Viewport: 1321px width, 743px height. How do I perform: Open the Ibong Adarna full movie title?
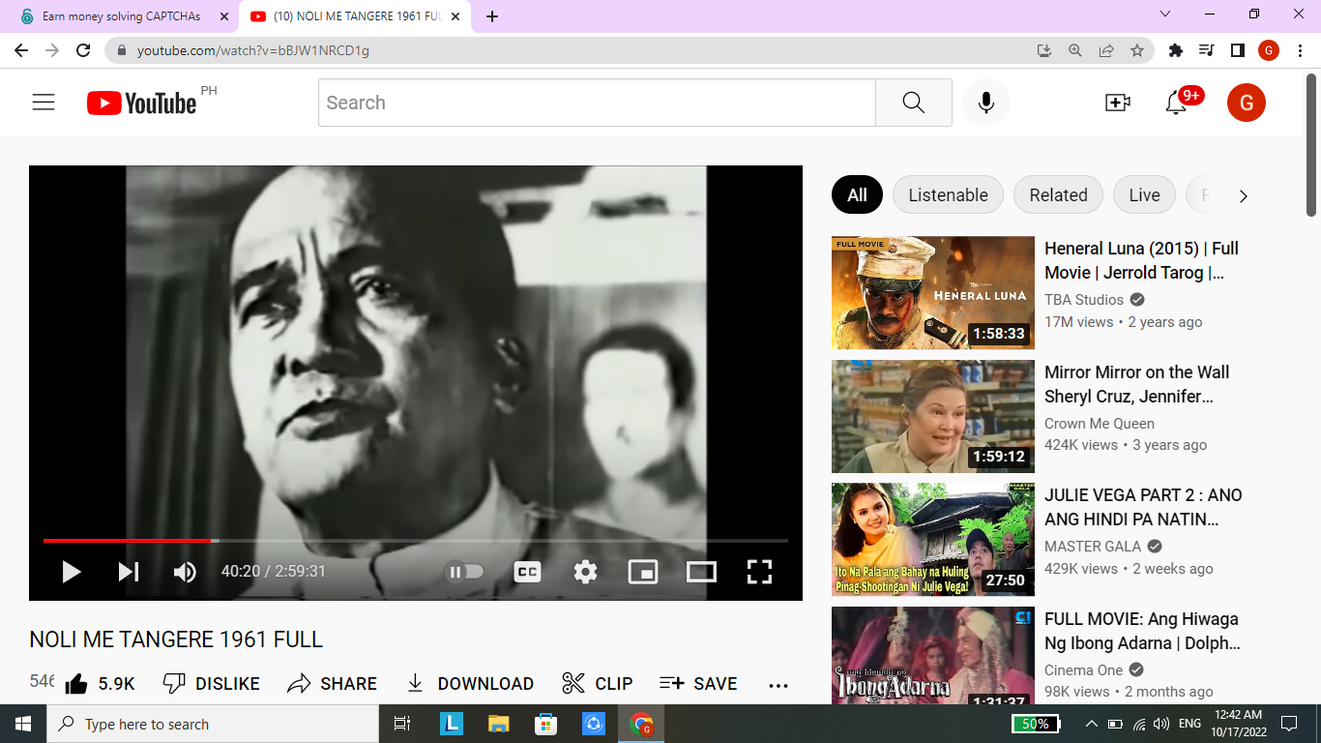click(1142, 632)
